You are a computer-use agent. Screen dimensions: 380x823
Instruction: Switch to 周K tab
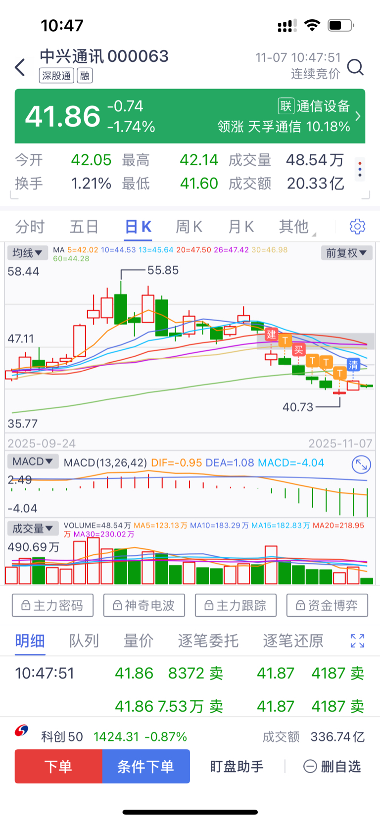(189, 227)
